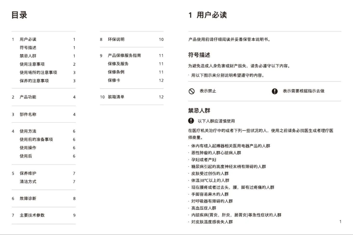Select the 保修条例 contents entry
The height and width of the screenshot is (235, 353).
(116, 72)
